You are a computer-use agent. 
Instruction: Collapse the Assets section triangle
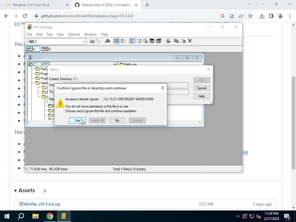tap(16, 191)
